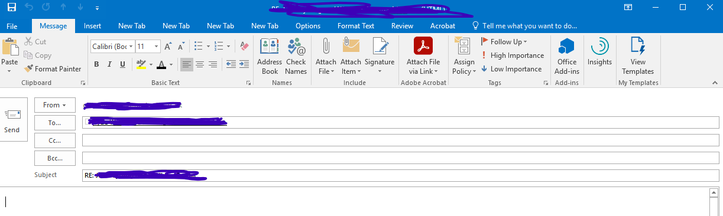Viewport: 723px width, 216px height.
Task: Click the Bcc... button
Action: [55, 158]
